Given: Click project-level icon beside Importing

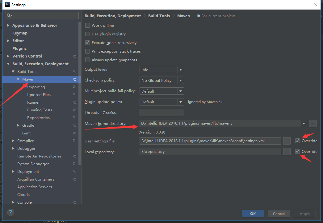Looking at the screenshot, I should coord(74,87).
